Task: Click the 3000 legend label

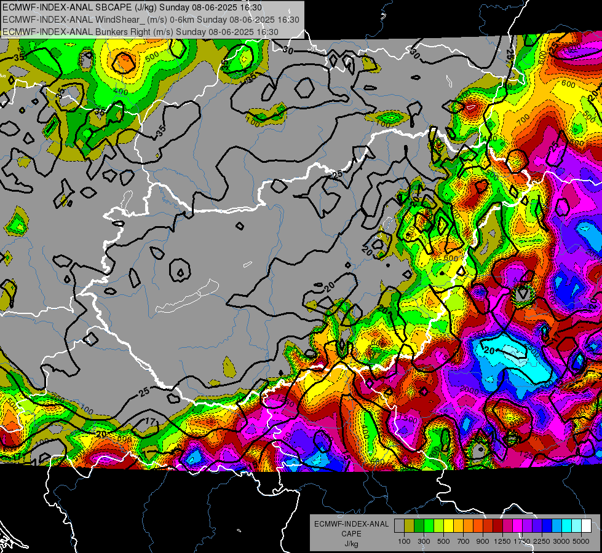Action: click(561, 541)
